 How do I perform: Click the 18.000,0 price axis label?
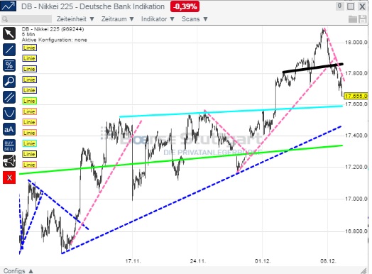point(356,43)
